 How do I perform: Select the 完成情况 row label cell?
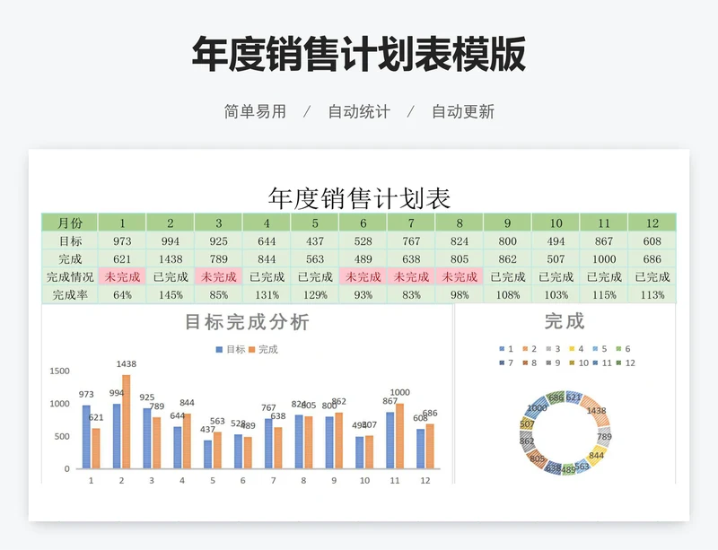point(70,276)
